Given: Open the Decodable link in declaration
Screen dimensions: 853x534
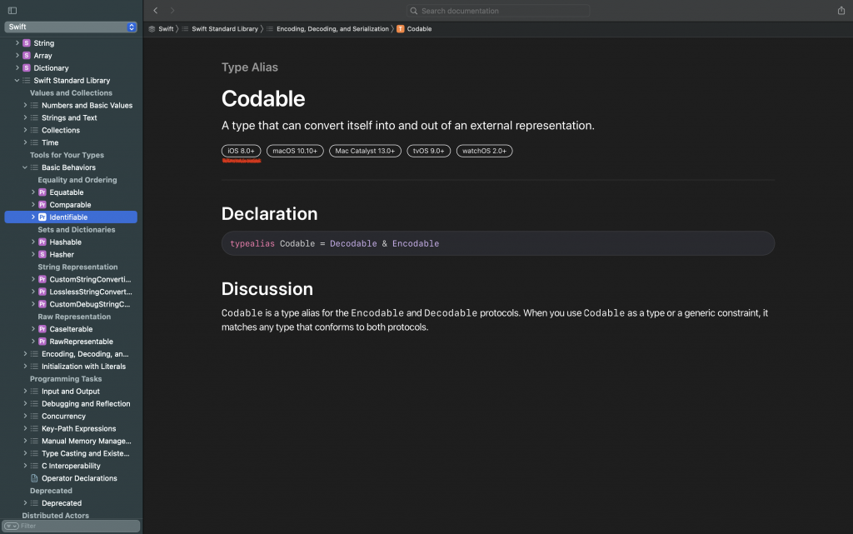Looking at the screenshot, I should [x=353, y=243].
